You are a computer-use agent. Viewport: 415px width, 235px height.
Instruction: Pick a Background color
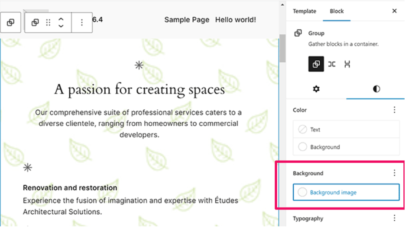tap(346, 147)
